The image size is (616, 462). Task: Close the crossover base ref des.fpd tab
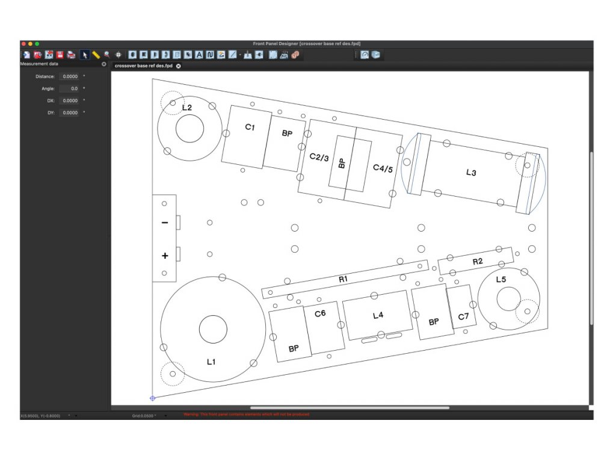[179, 66]
